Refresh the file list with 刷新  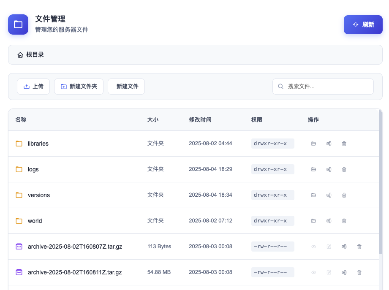pyautogui.click(x=363, y=24)
